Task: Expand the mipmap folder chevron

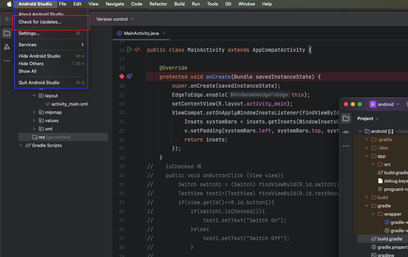Action: (x=34, y=112)
